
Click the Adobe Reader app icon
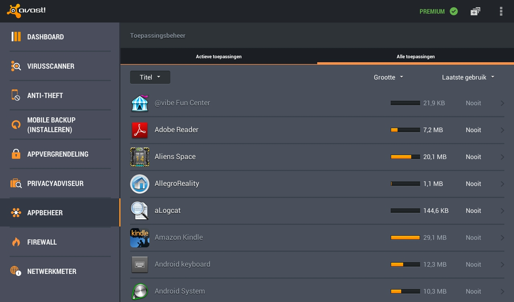pos(140,130)
